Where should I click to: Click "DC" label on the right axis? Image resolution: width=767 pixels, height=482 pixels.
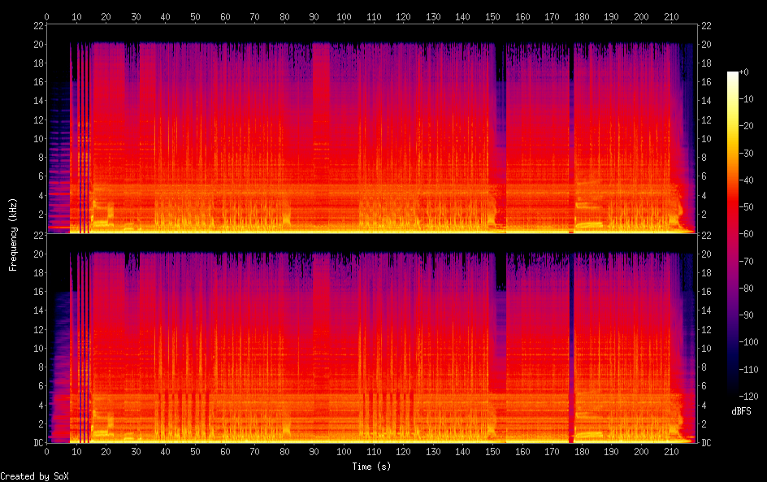click(706, 443)
